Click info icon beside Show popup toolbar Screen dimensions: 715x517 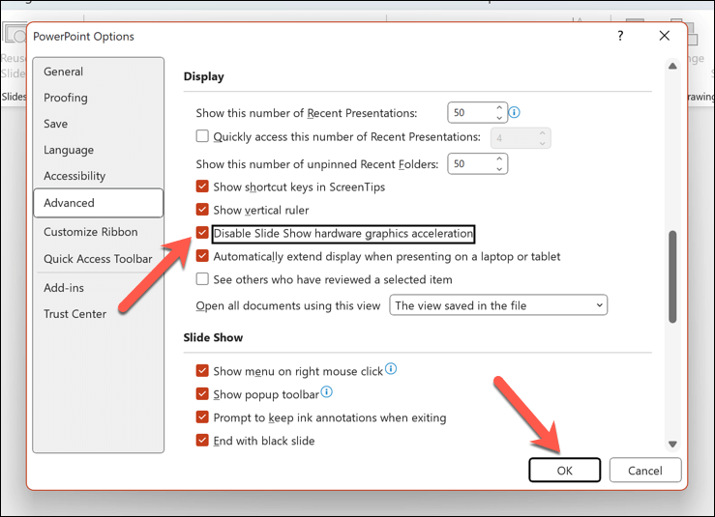click(327, 392)
